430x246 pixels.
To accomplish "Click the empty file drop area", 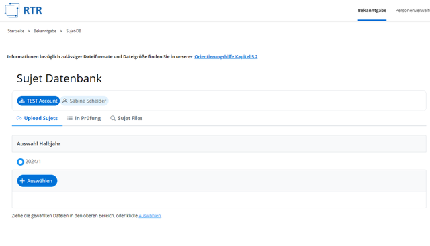I will click(219, 200).
